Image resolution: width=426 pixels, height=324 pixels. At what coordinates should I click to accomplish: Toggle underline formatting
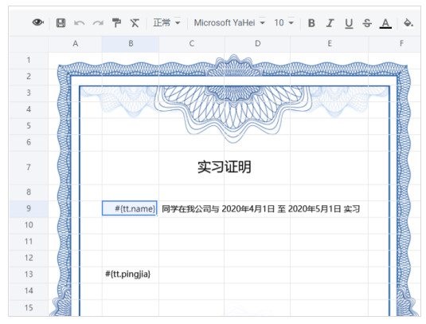pyautogui.click(x=349, y=23)
